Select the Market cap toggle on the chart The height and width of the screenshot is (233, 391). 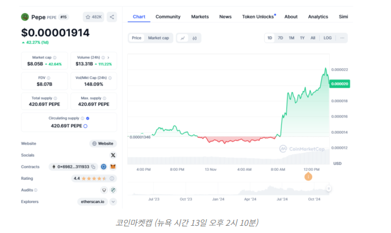click(x=158, y=38)
